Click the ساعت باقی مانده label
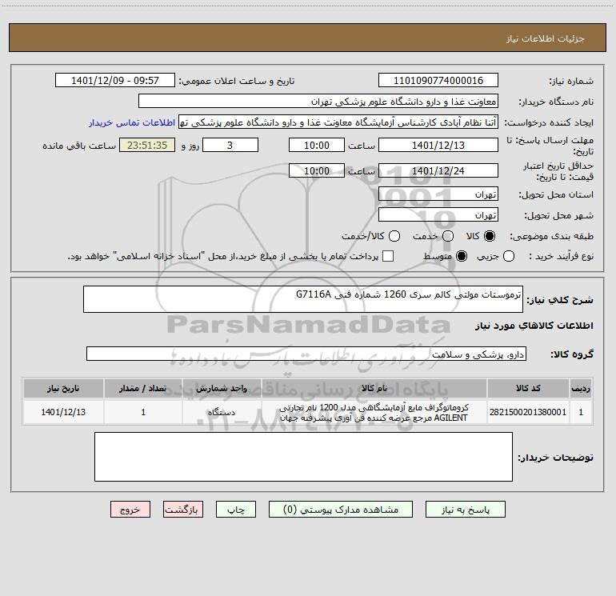Image resolution: width=616 pixels, height=596 pixels. coord(79,146)
